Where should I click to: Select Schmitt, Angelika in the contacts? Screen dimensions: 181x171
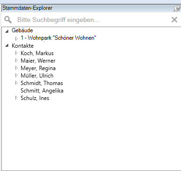(42, 91)
